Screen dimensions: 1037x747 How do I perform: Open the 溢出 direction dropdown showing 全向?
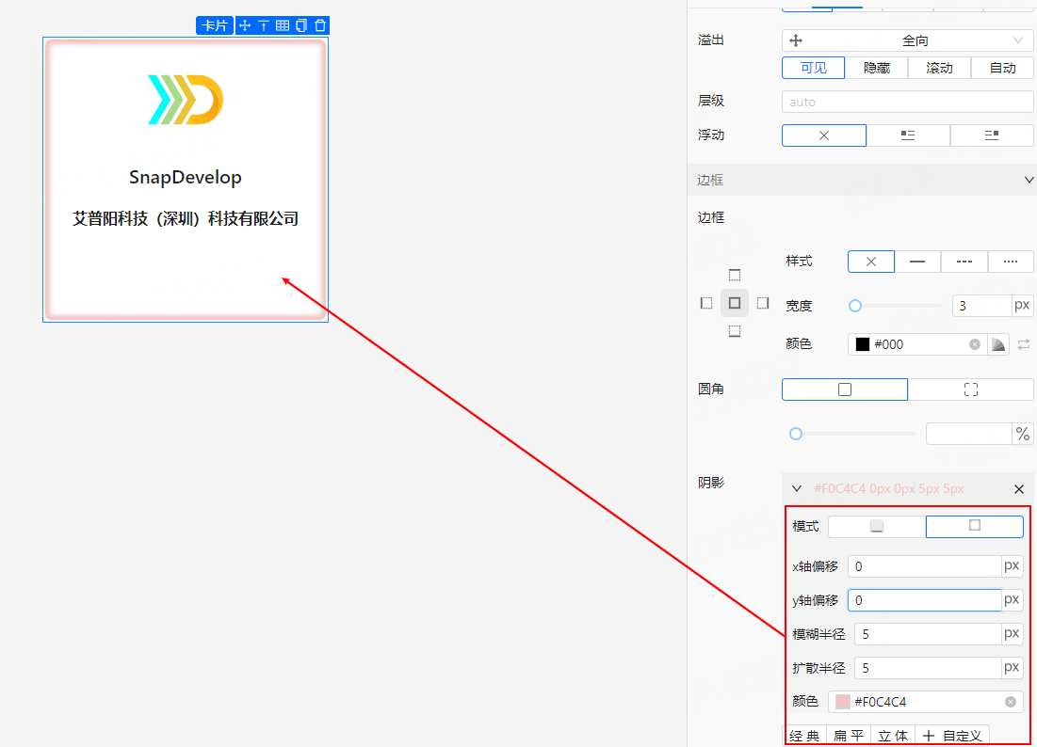[x=907, y=41]
